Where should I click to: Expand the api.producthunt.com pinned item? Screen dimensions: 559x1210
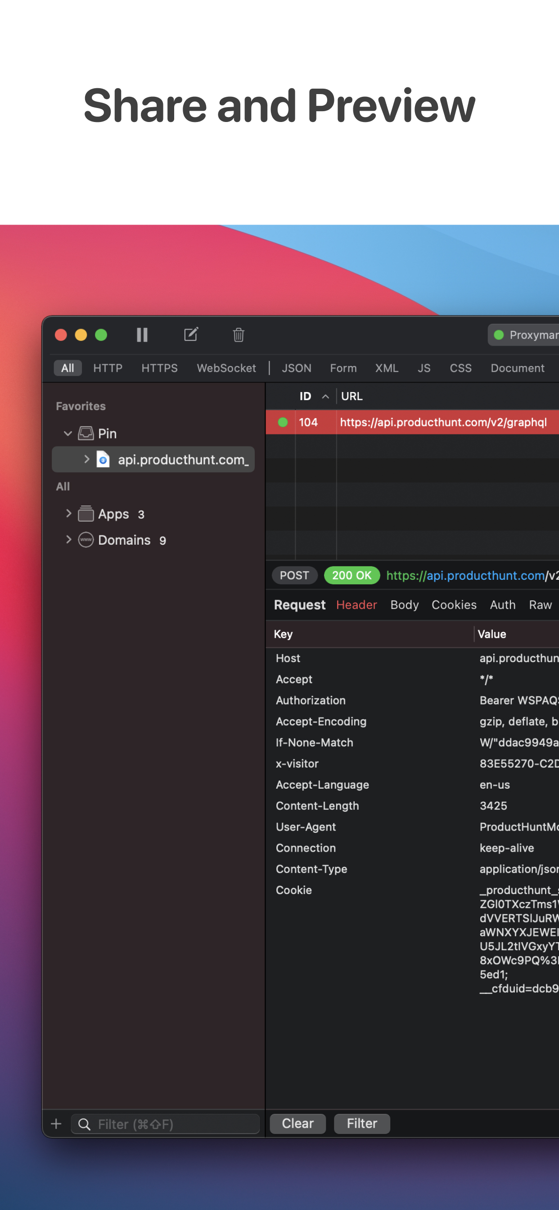(x=86, y=459)
